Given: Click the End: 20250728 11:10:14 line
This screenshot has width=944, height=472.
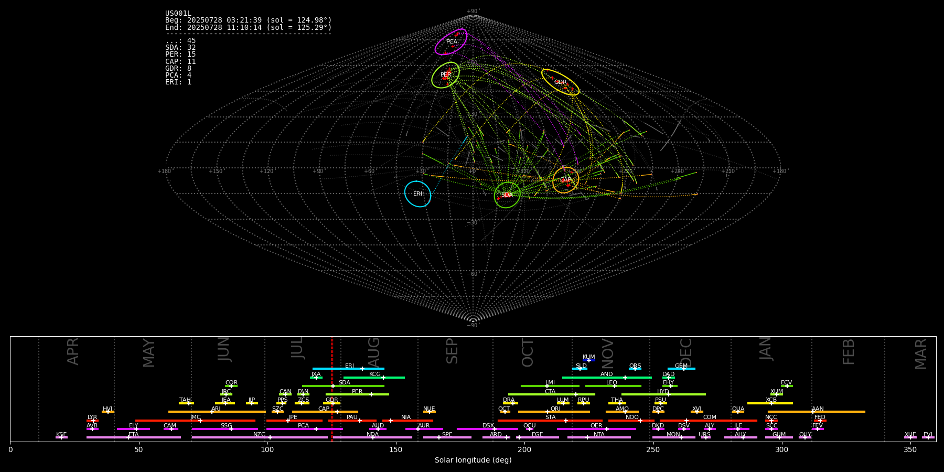Looking at the screenshot, I should [249, 27].
